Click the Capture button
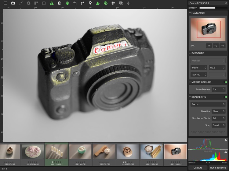 pos(198,168)
